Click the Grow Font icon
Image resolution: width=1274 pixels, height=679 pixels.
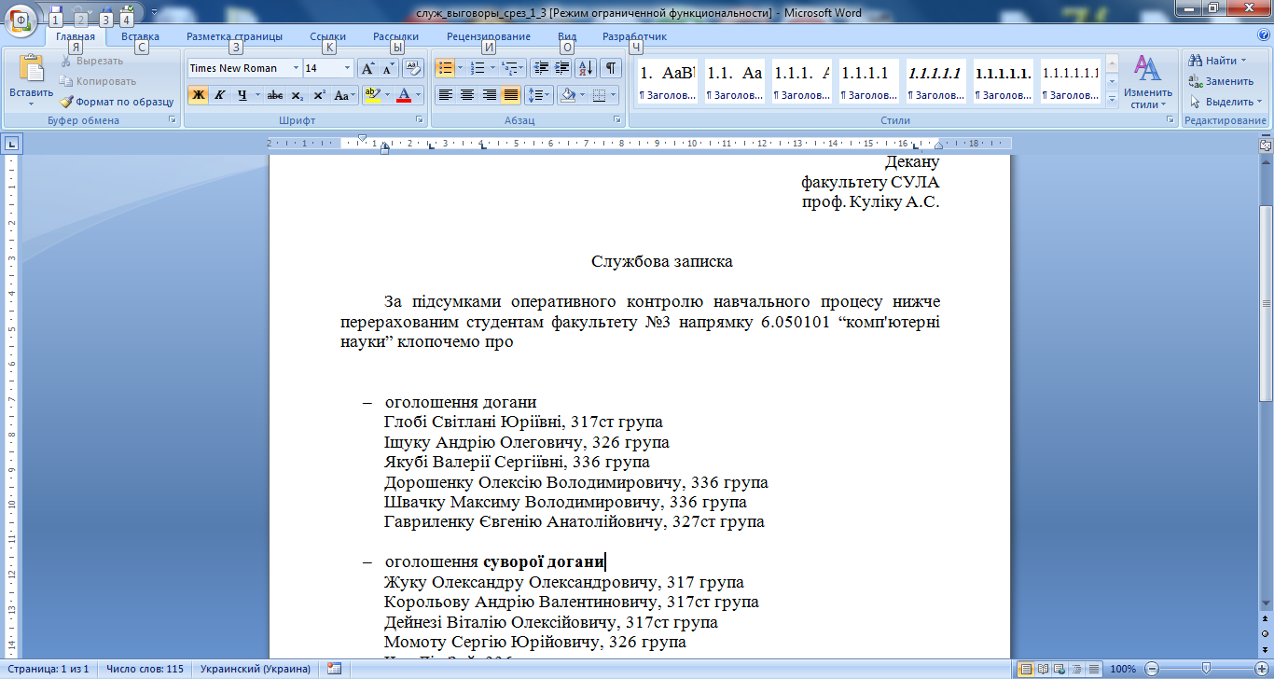367,68
